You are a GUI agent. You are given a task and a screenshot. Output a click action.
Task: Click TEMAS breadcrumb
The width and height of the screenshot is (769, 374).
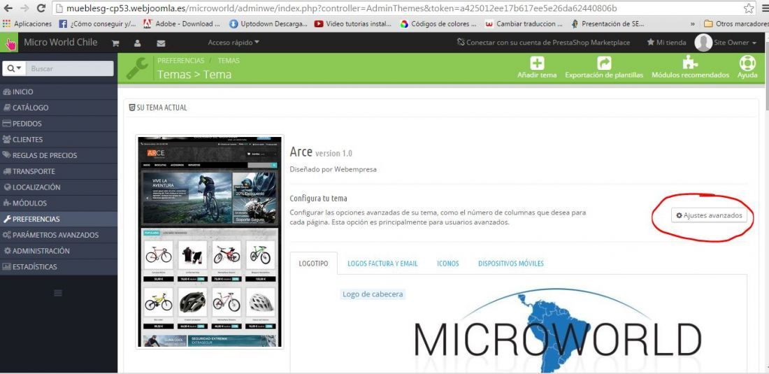(x=229, y=61)
